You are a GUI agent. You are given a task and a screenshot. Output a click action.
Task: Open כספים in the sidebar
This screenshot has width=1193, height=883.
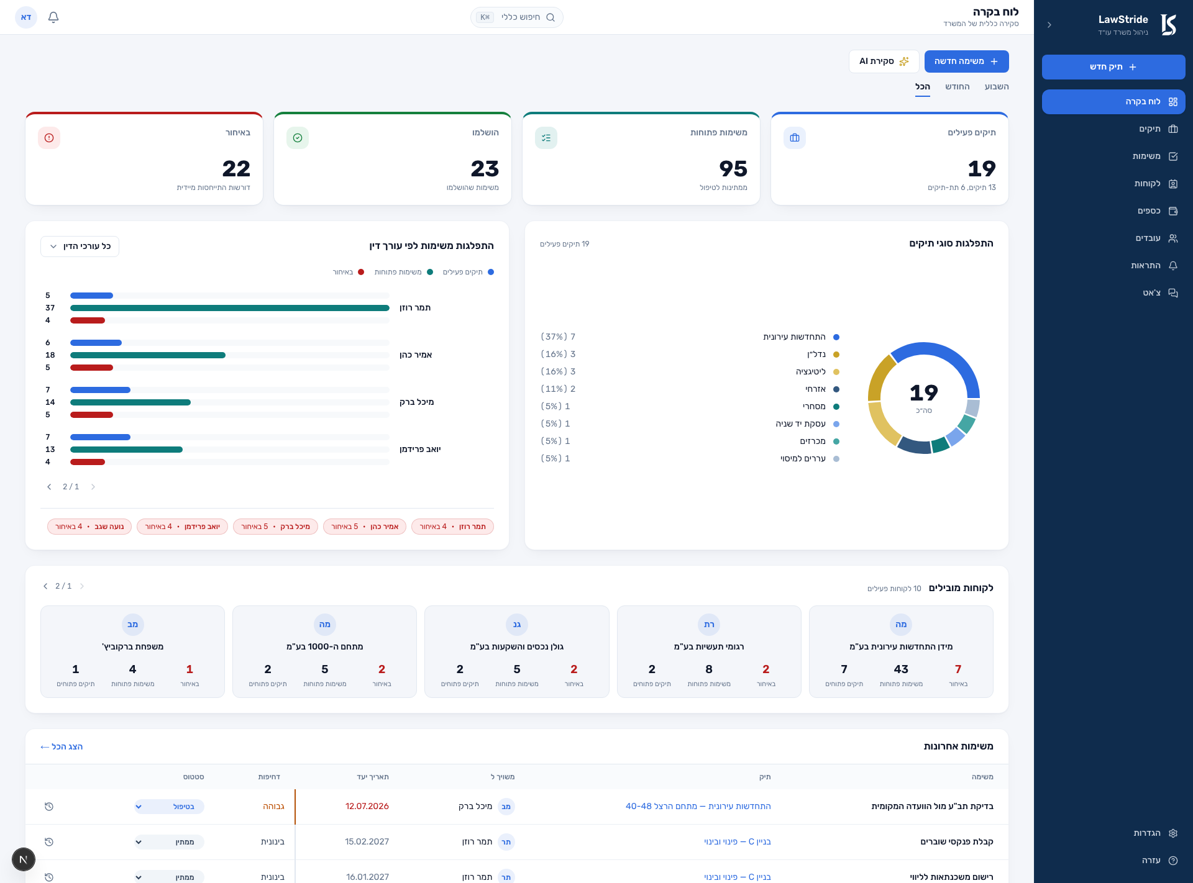point(1113,211)
